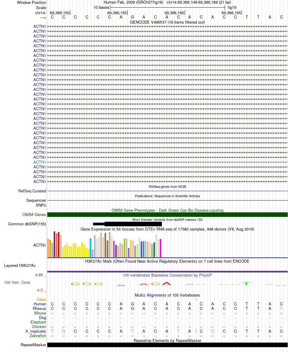The width and height of the screenshot is (288, 352).
Task: Click the Gaps row label
Action: 41,300
